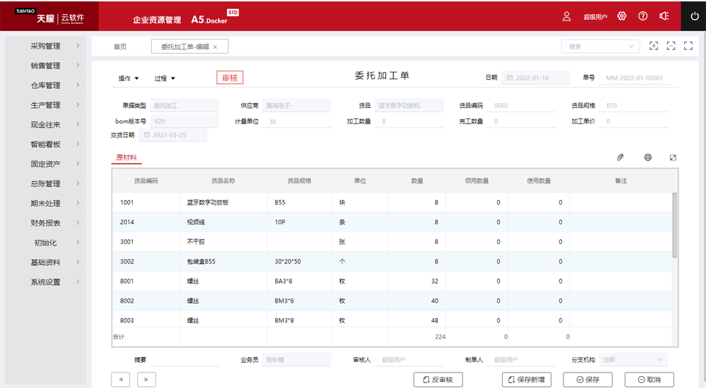Click the 保存新增 button
Image resolution: width=706 pixels, height=388 pixels.
coord(527,380)
